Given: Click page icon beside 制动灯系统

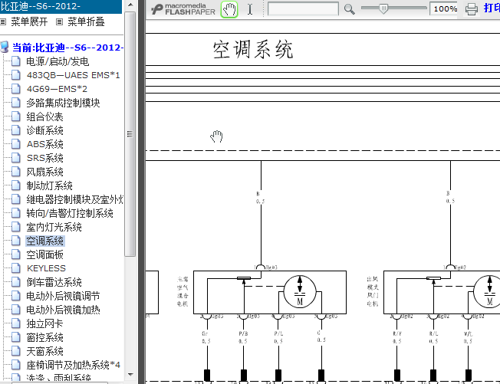Looking at the screenshot, I should 16,185.
